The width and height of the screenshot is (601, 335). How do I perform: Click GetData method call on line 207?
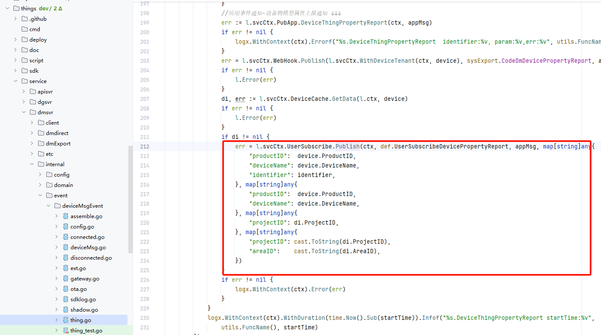pos(343,99)
